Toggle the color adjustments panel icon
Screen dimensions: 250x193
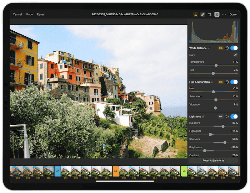tap(217, 14)
